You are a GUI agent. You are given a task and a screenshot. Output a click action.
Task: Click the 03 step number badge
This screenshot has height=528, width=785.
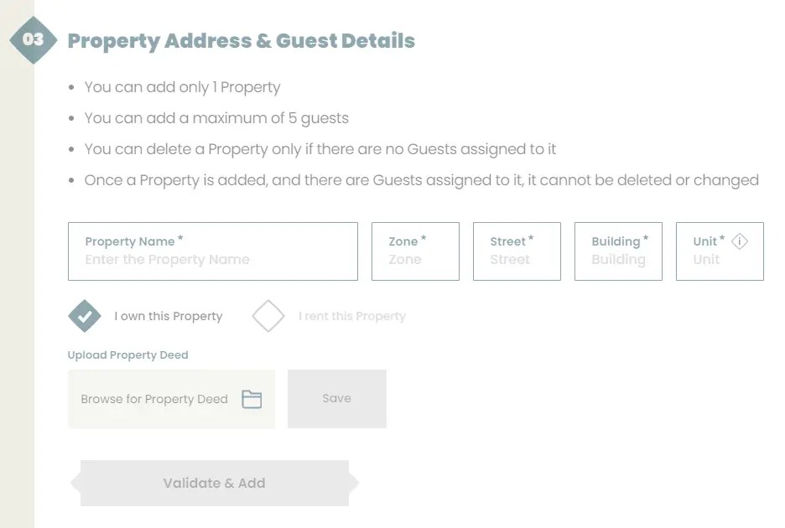(x=33, y=38)
